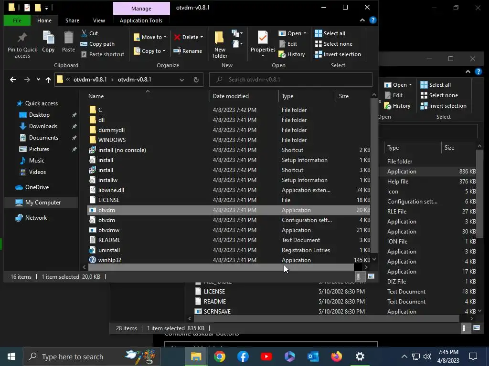Open the Application Tools tab
The height and width of the screenshot is (366, 489).
coord(141,20)
